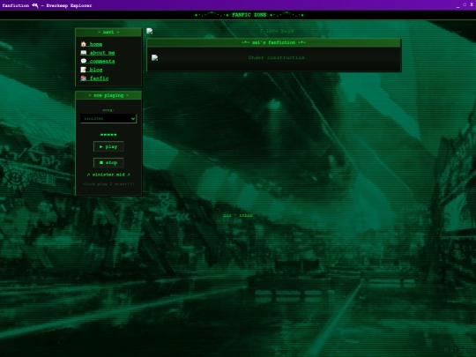Viewport: 476px width, 357px height.
Task: Click broken image icon beside 'I love boys'
Action: [x=149, y=31]
